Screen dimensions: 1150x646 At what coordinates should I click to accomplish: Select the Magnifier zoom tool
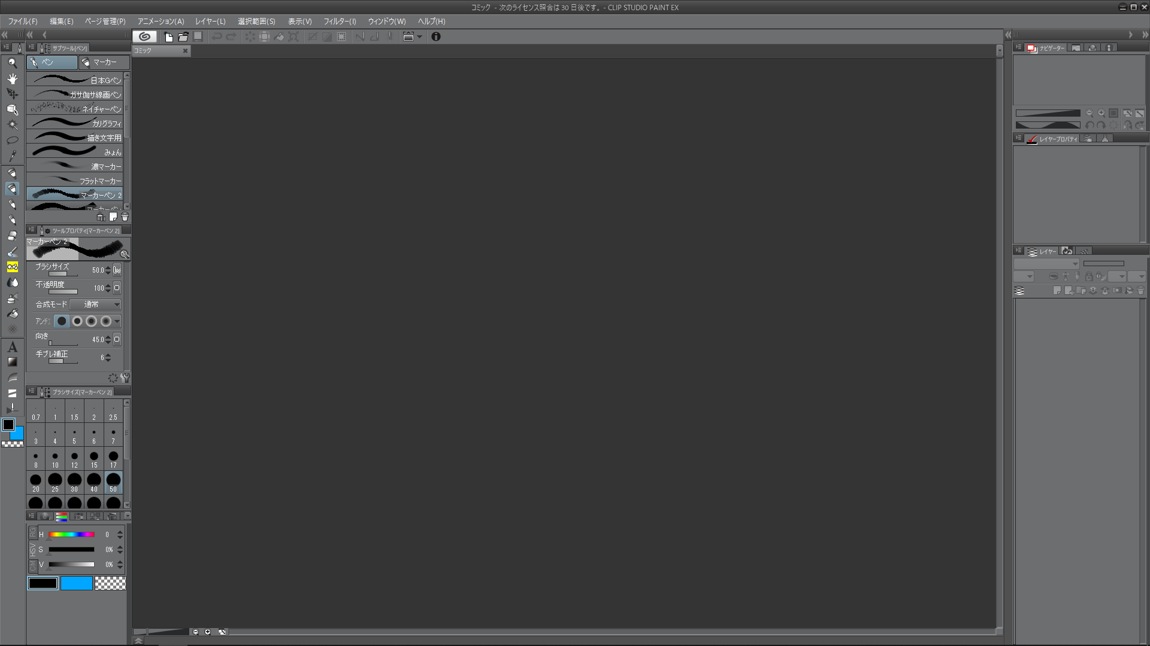point(12,63)
